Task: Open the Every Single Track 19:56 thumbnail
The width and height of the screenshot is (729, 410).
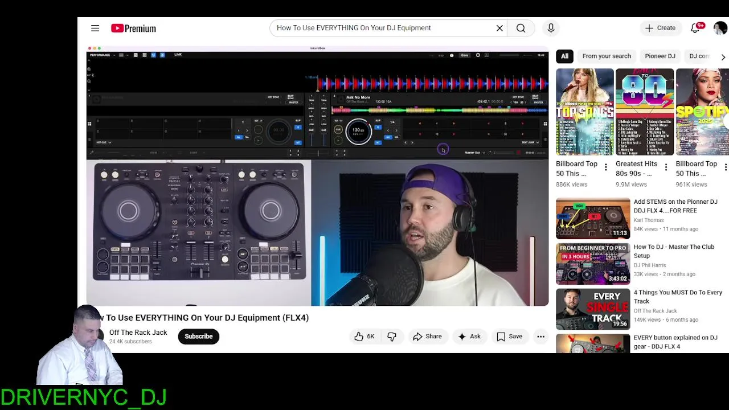Action: (593, 309)
